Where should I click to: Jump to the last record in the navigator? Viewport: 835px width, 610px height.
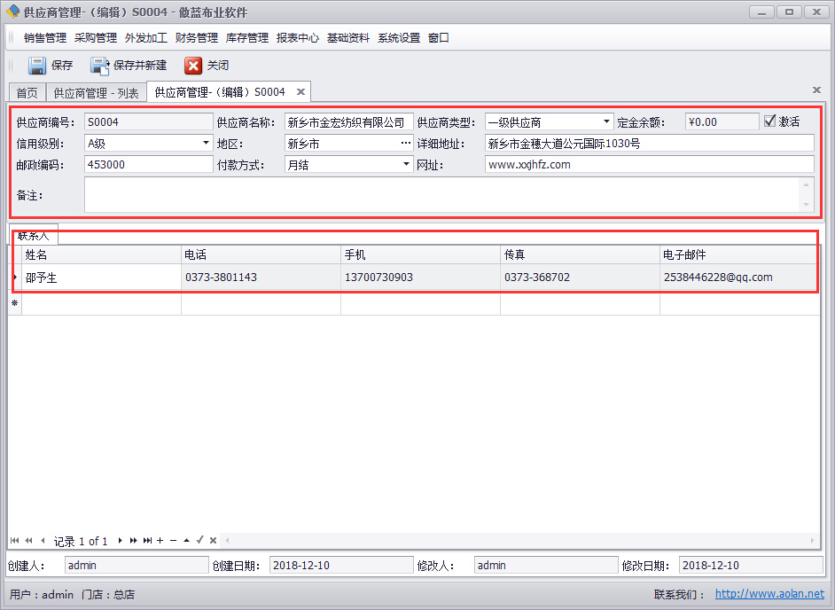coord(147,540)
